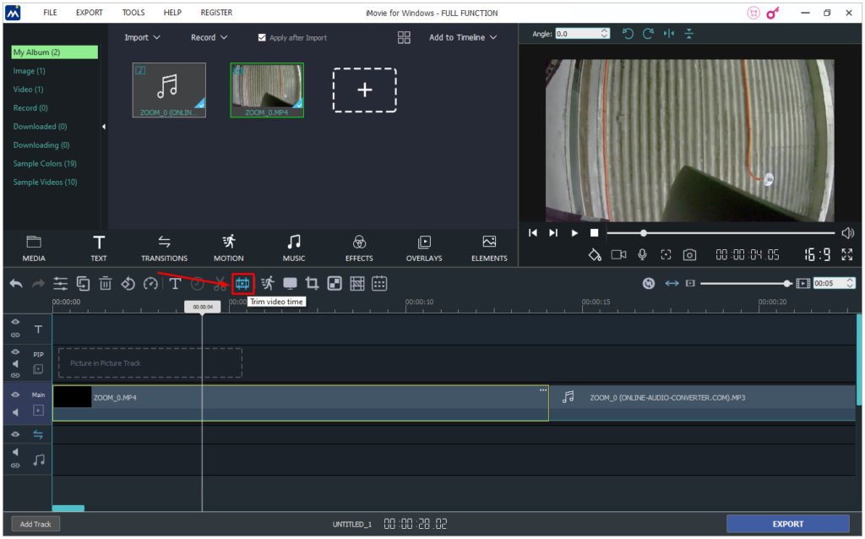Switch to the TRANSITIONS tab
865x539 pixels.
164,248
